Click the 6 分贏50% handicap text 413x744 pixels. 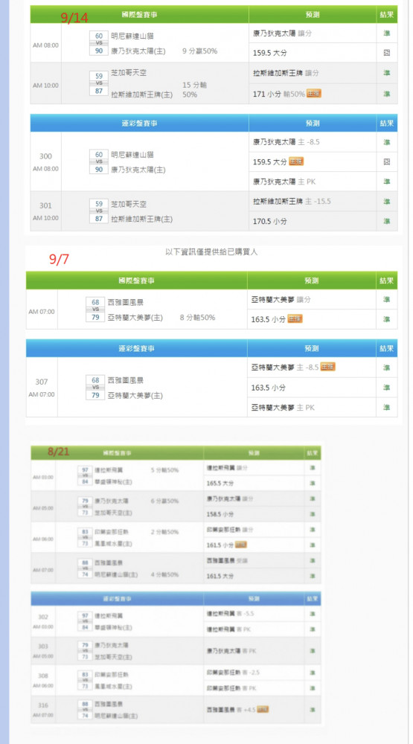(x=164, y=501)
